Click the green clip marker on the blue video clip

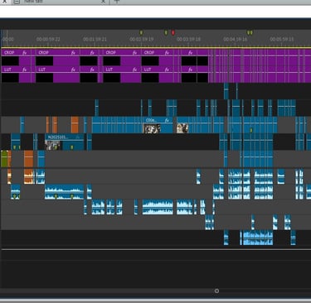click(251, 130)
